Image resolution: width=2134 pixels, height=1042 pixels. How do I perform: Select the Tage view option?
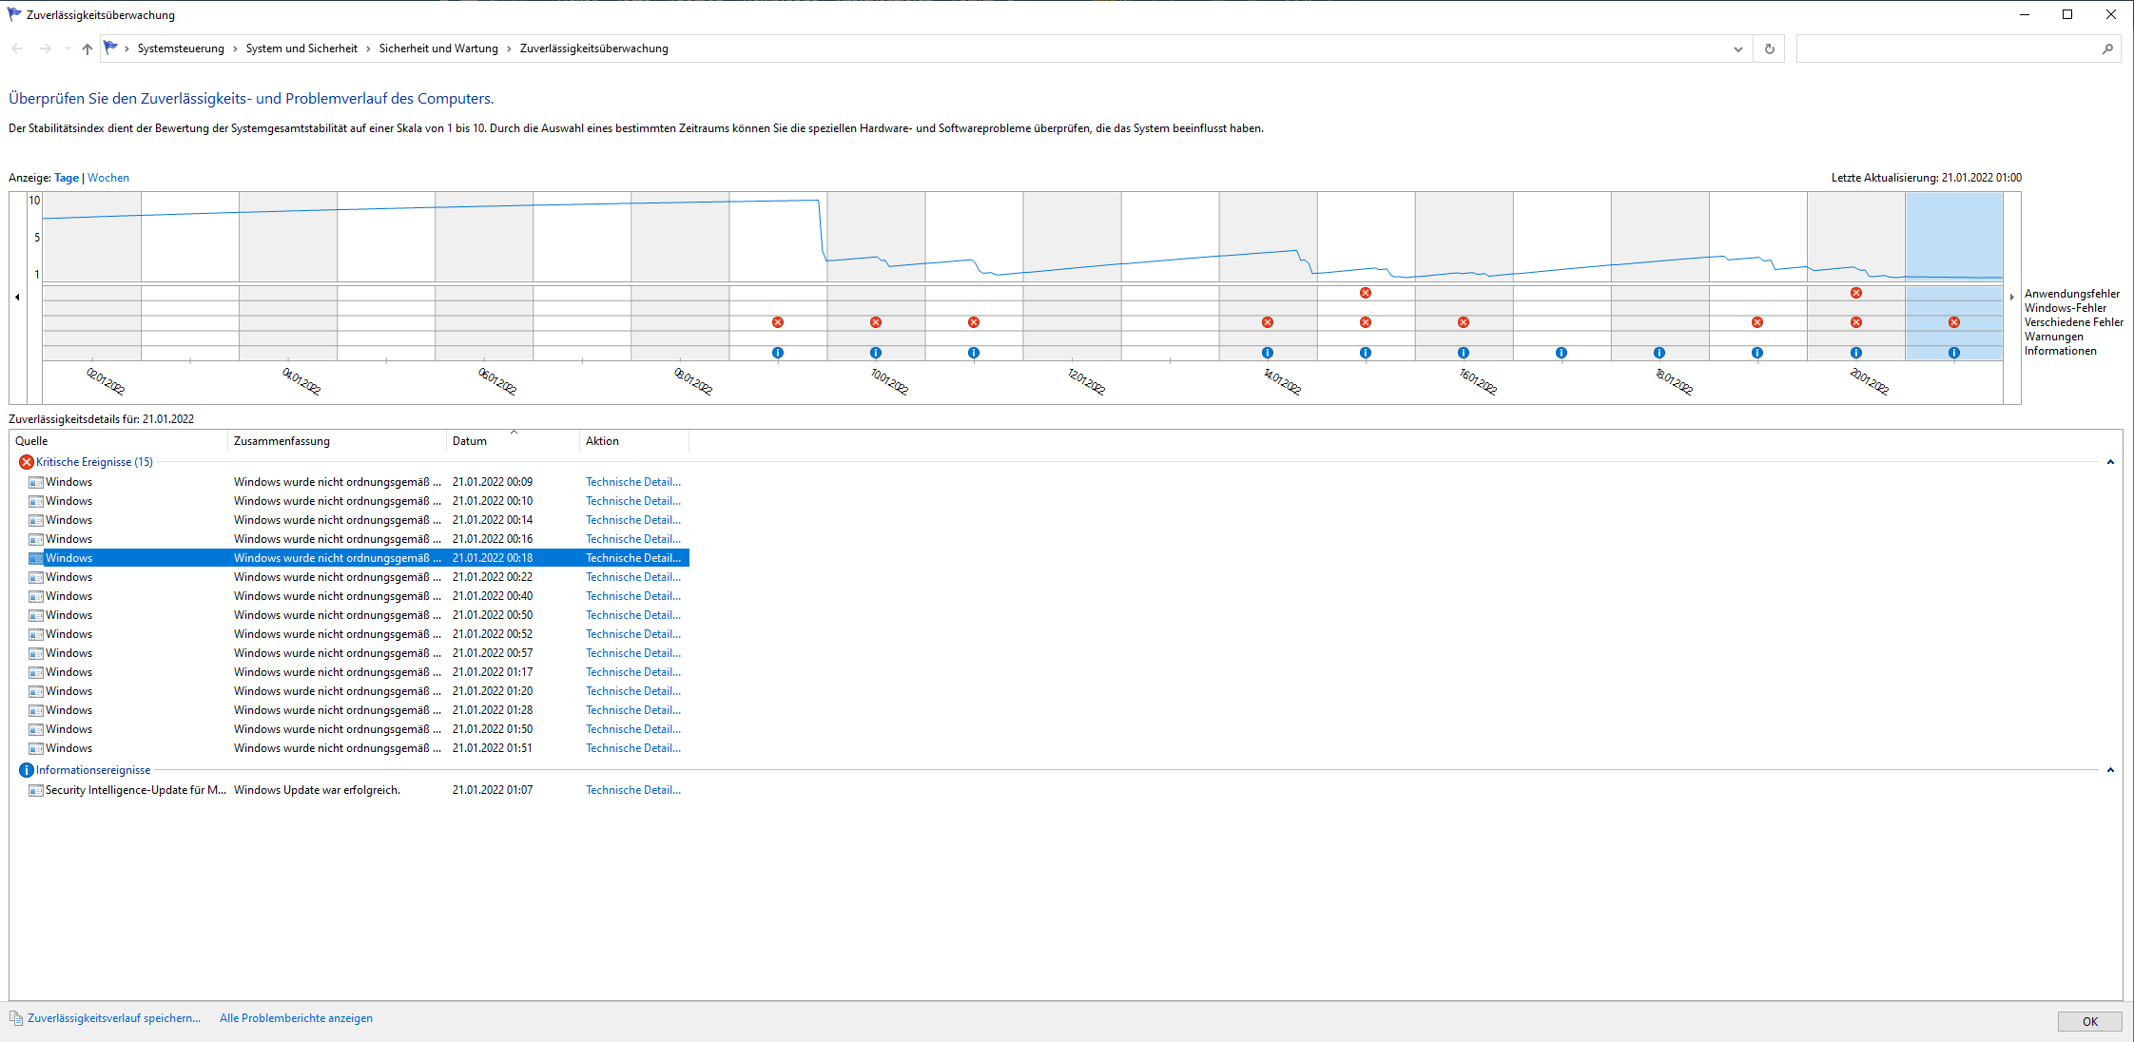[67, 178]
